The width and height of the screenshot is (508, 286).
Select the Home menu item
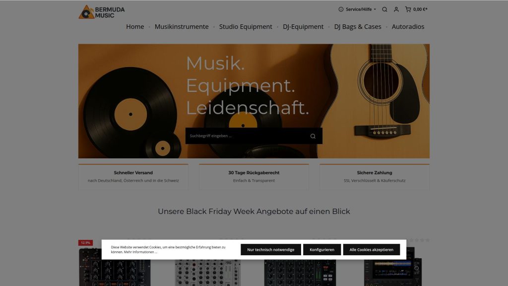(x=135, y=26)
